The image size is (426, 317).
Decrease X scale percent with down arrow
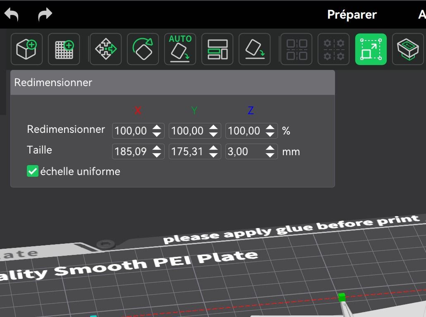[x=157, y=134]
